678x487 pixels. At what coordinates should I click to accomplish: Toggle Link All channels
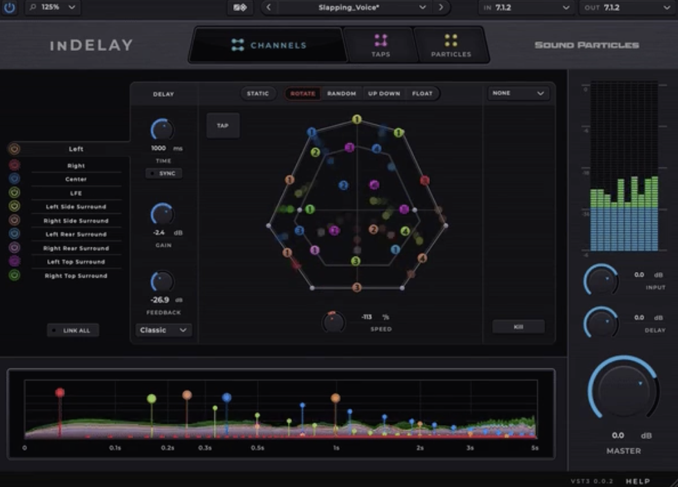point(72,331)
